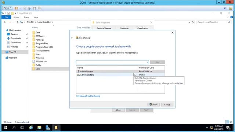Cancel the File Sharing dialog
The width and height of the screenshot is (235, 132).
(167, 104)
